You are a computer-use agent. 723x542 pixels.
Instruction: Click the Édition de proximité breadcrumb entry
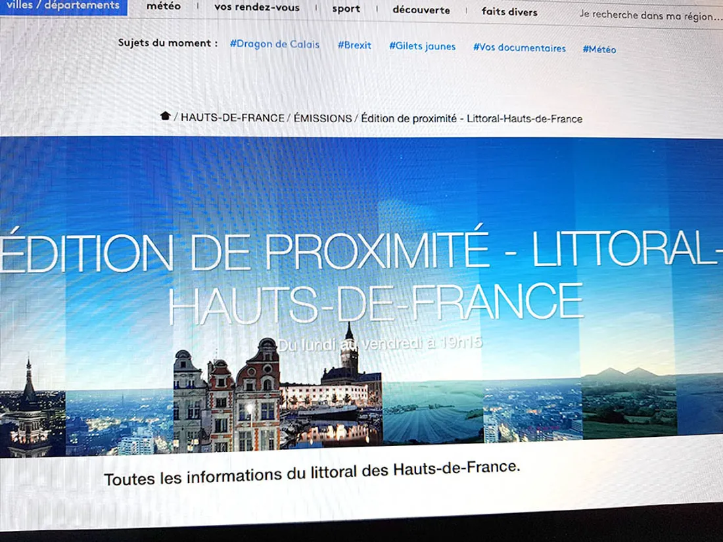pyautogui.click(x=472, y=119)
